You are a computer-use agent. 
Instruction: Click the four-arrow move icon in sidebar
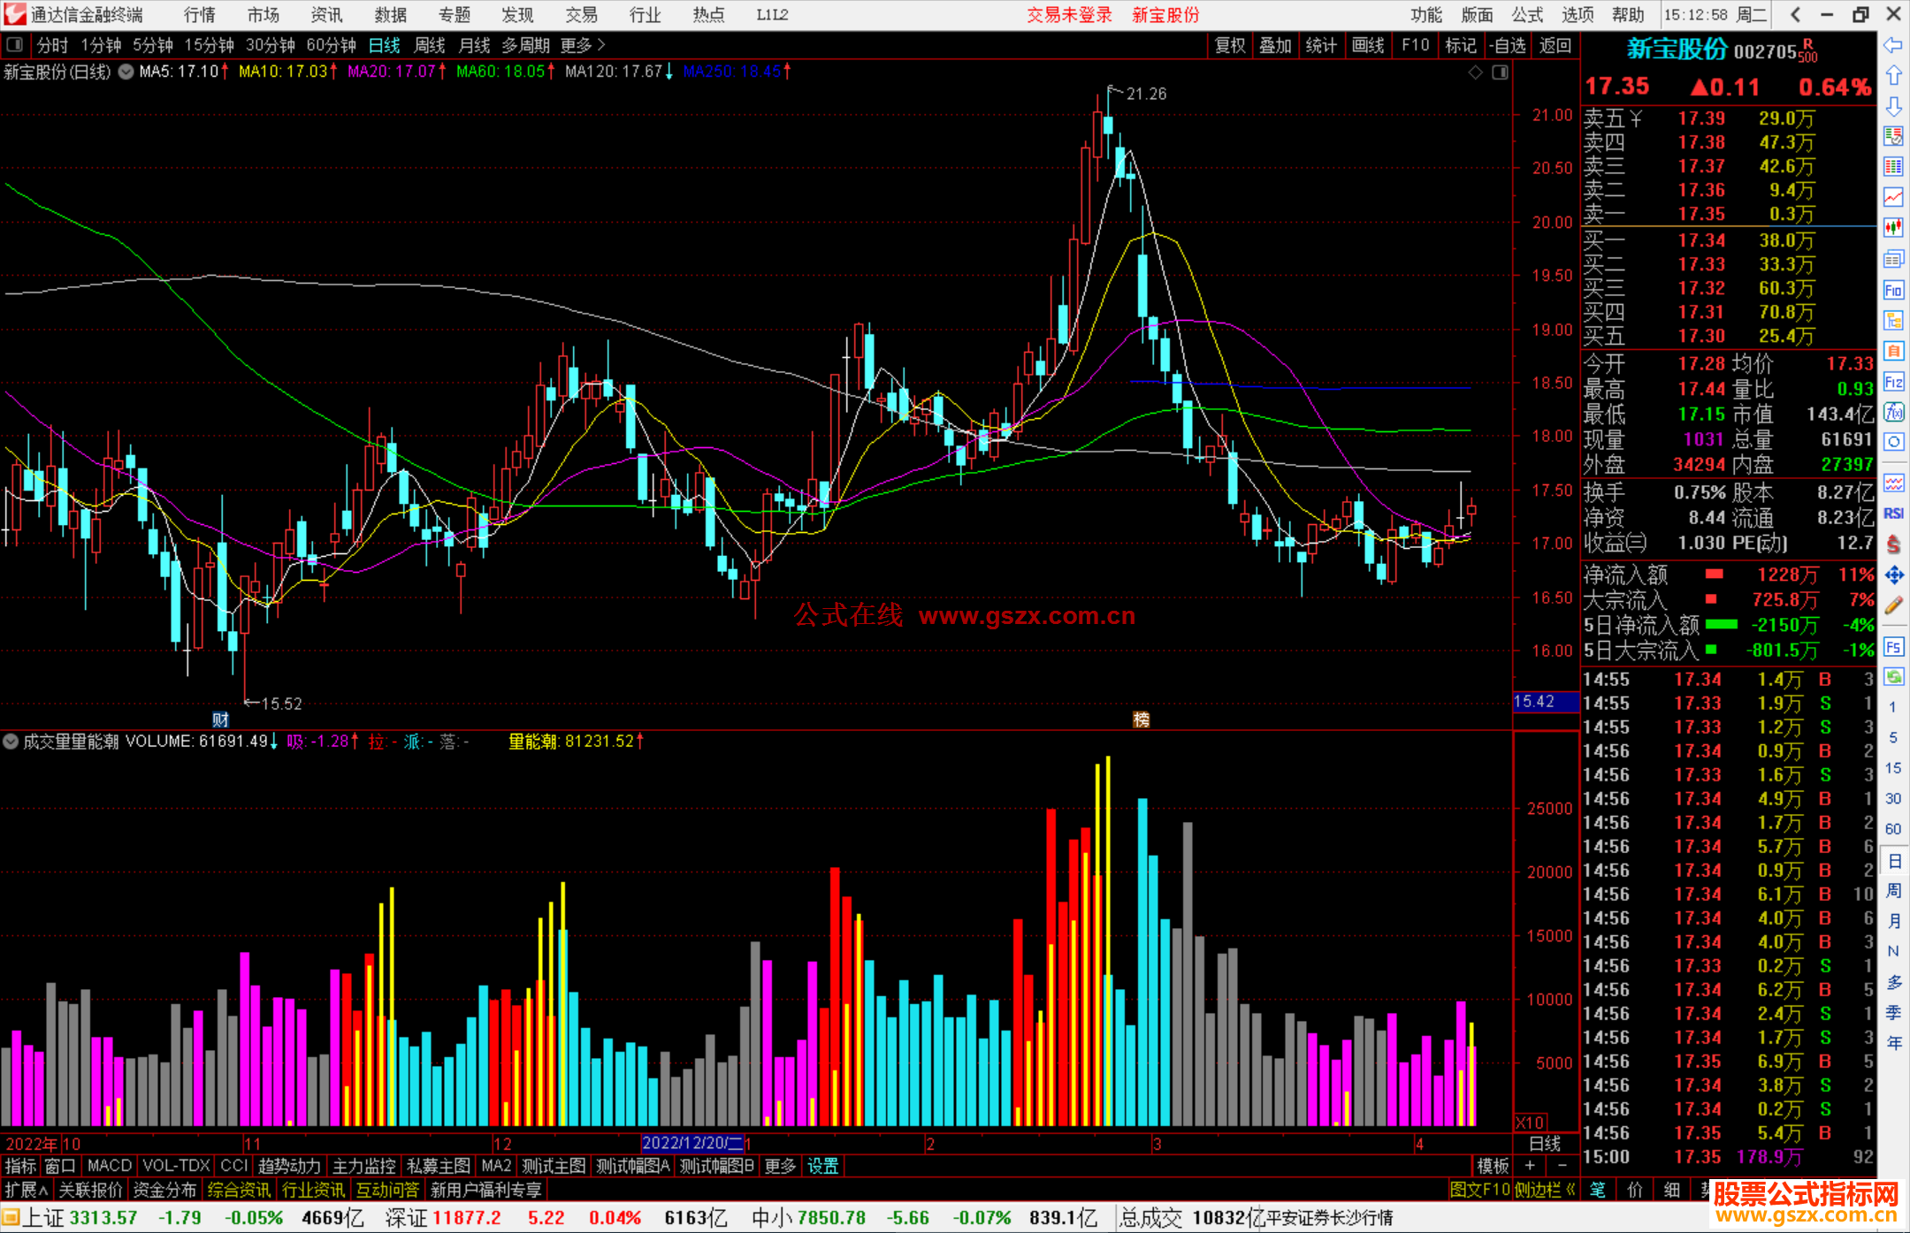pyautogui.click(x=1893, y=575)
